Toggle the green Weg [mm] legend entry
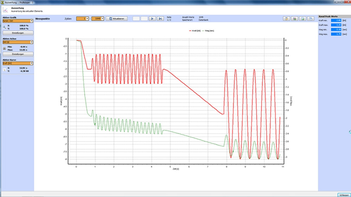351x197 pixels. tap(211, 31)
